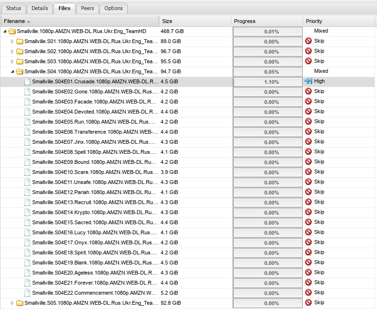Select the Smallville.S04E16.Lucy file row

pos(188,233)
